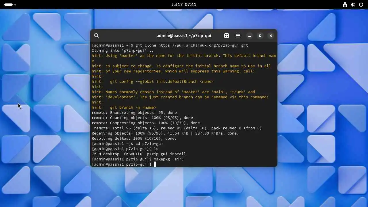This screenshot has width=368, height=207.
Task: Click the hint line mentioning 'main', 'trunk'
Action: pyautogui.click(x=173, y=92)
